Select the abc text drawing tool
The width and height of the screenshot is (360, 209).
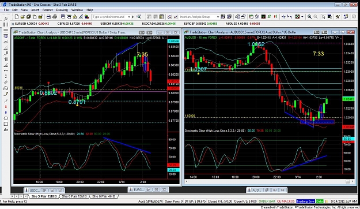pos(6,130)
